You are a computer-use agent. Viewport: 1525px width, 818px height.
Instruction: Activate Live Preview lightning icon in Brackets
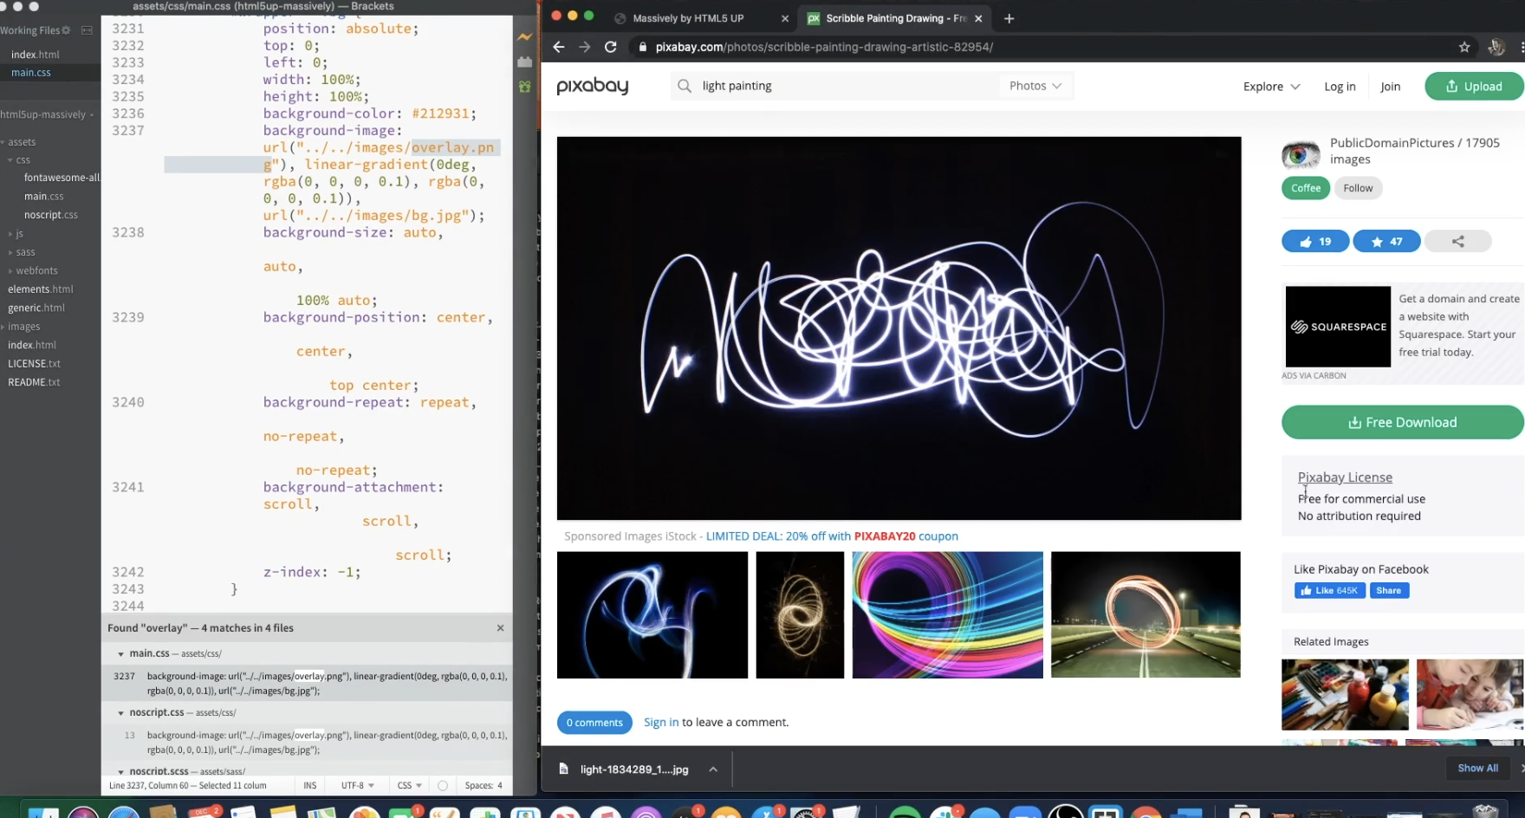click(x=525, y=37)
